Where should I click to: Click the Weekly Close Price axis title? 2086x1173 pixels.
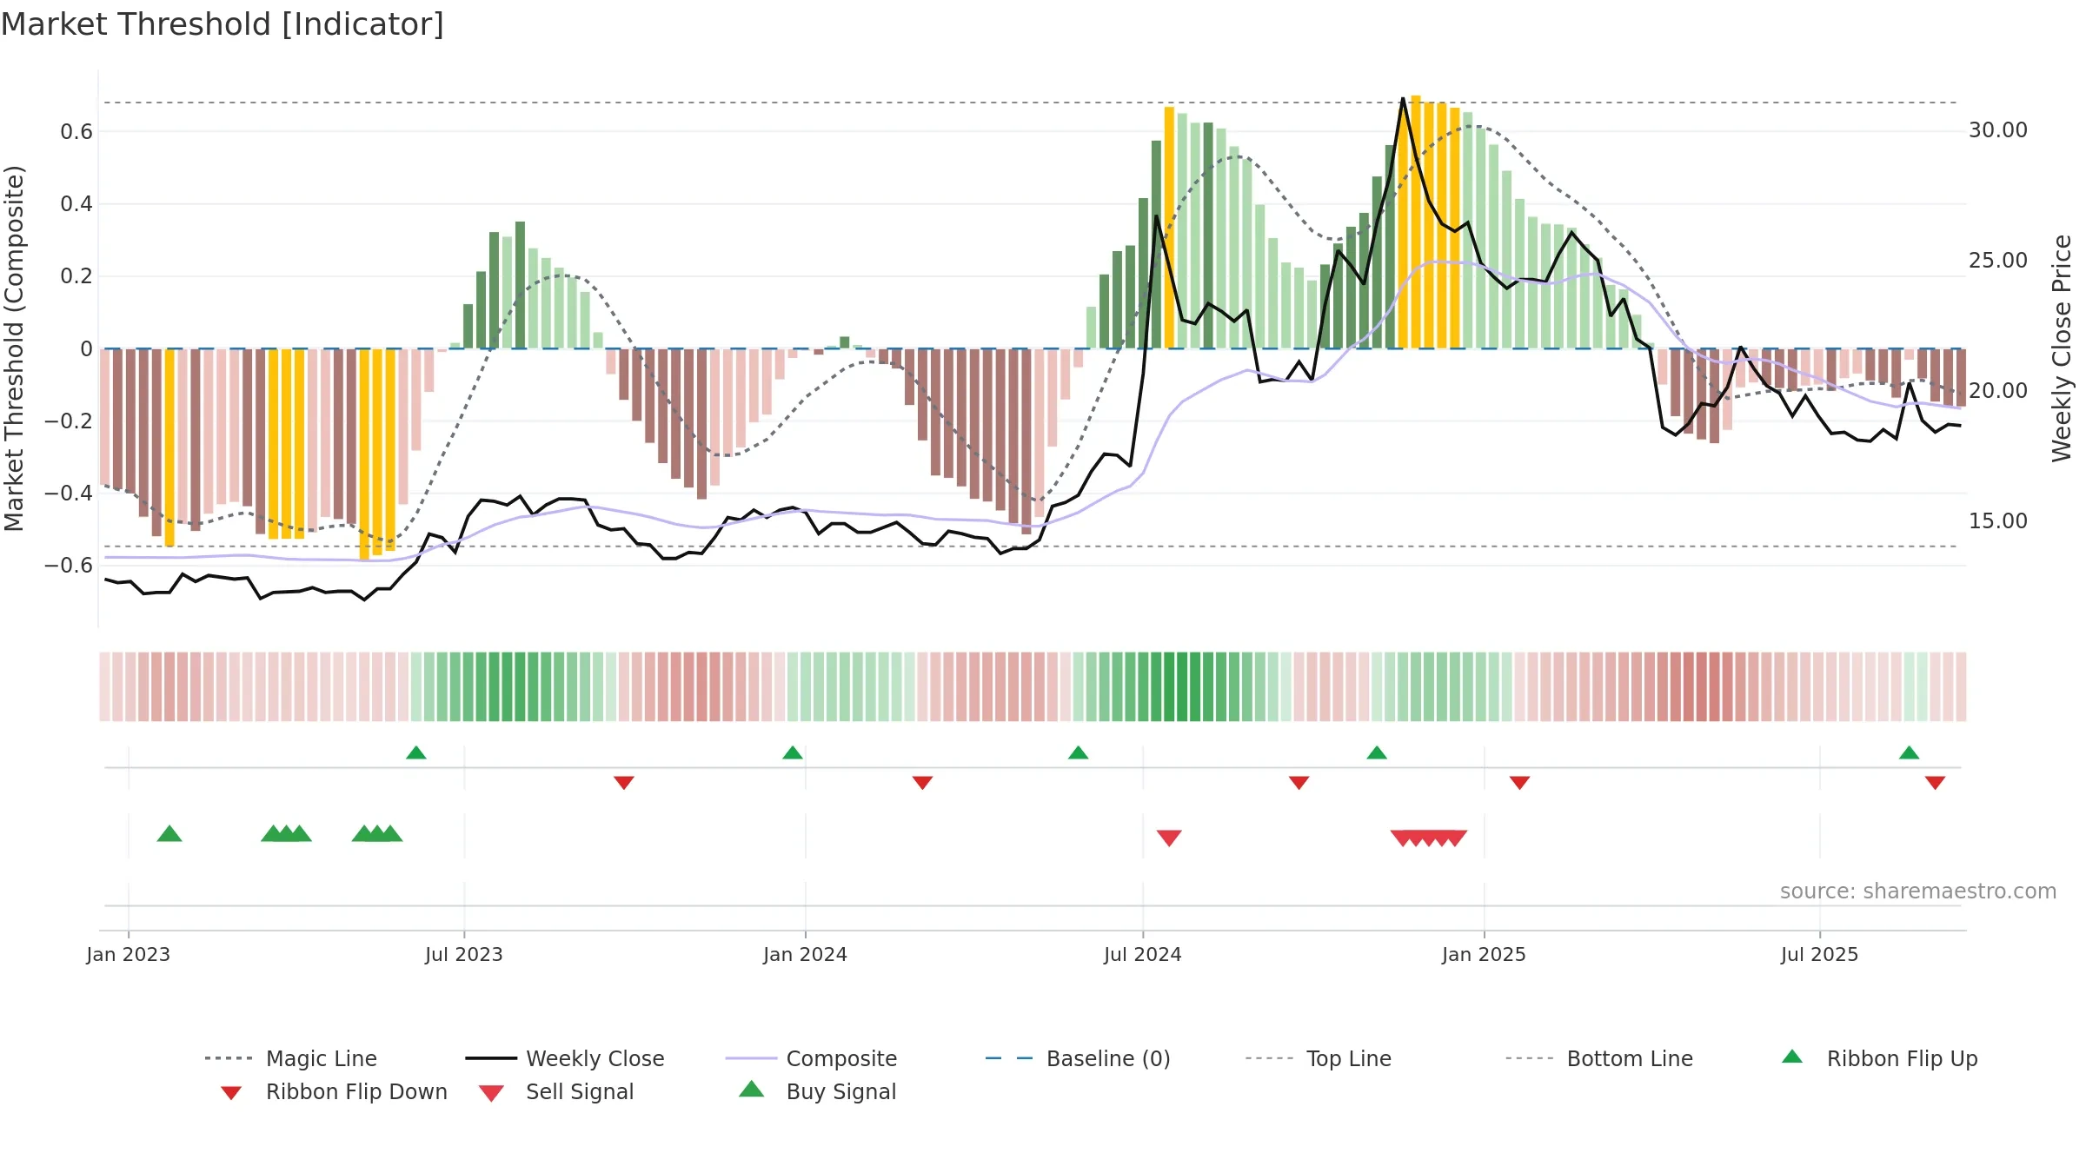tap(2062, 348)
